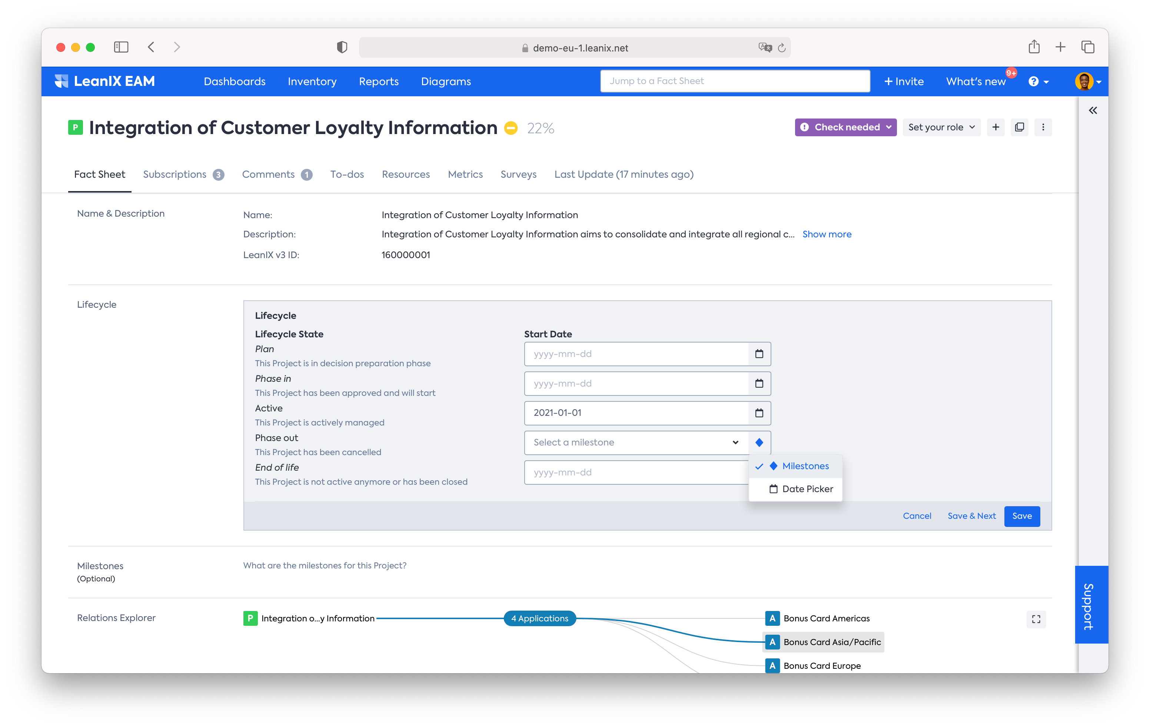Click the project node in Relations Explorer
This screenshot has width=1150, height=728.
[x=309, y=619]
